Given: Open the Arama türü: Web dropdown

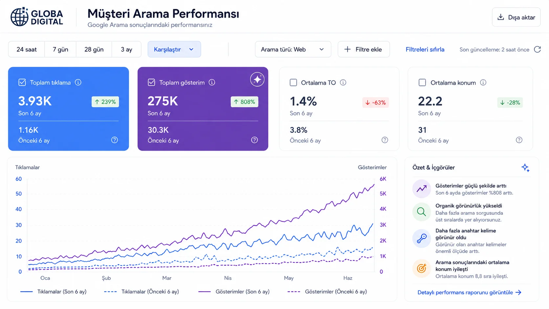Looking at the screenshot, I should [293, 49].
